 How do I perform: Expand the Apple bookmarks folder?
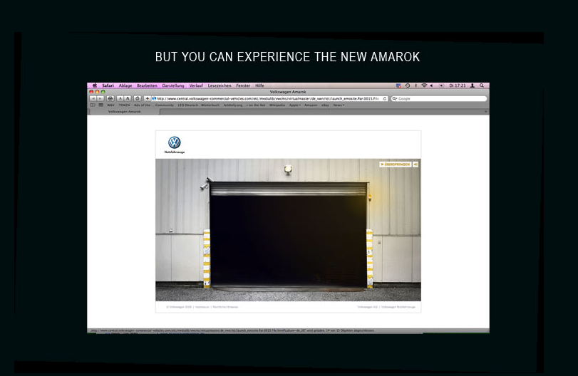295,105
